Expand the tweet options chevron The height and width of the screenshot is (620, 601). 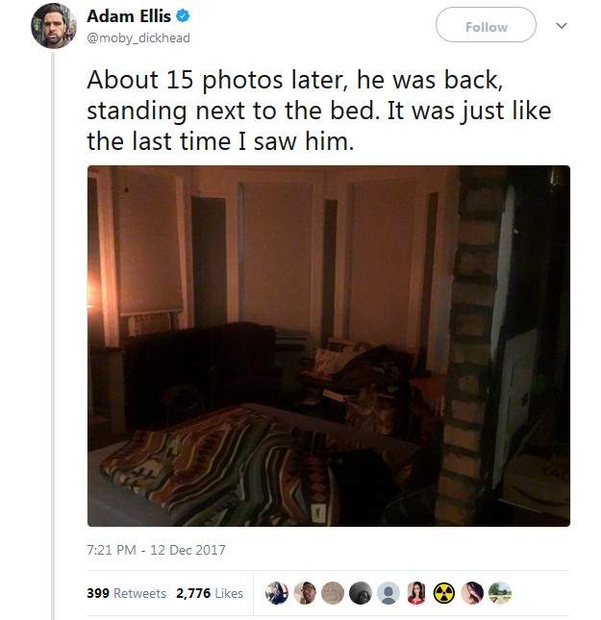pyautogui.click(x=562, y=26)
